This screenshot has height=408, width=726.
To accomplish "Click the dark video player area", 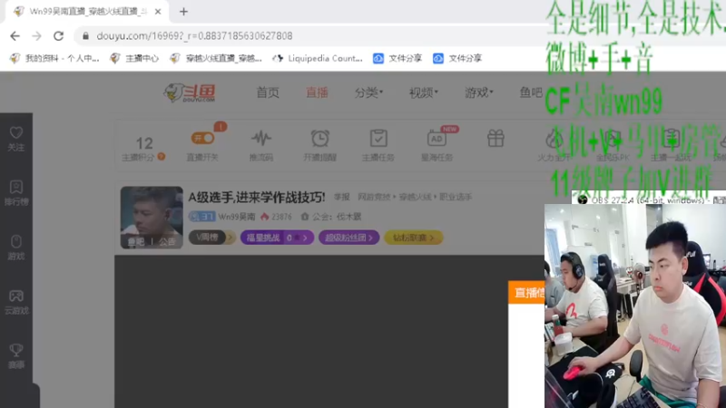I will coord(311,332).
